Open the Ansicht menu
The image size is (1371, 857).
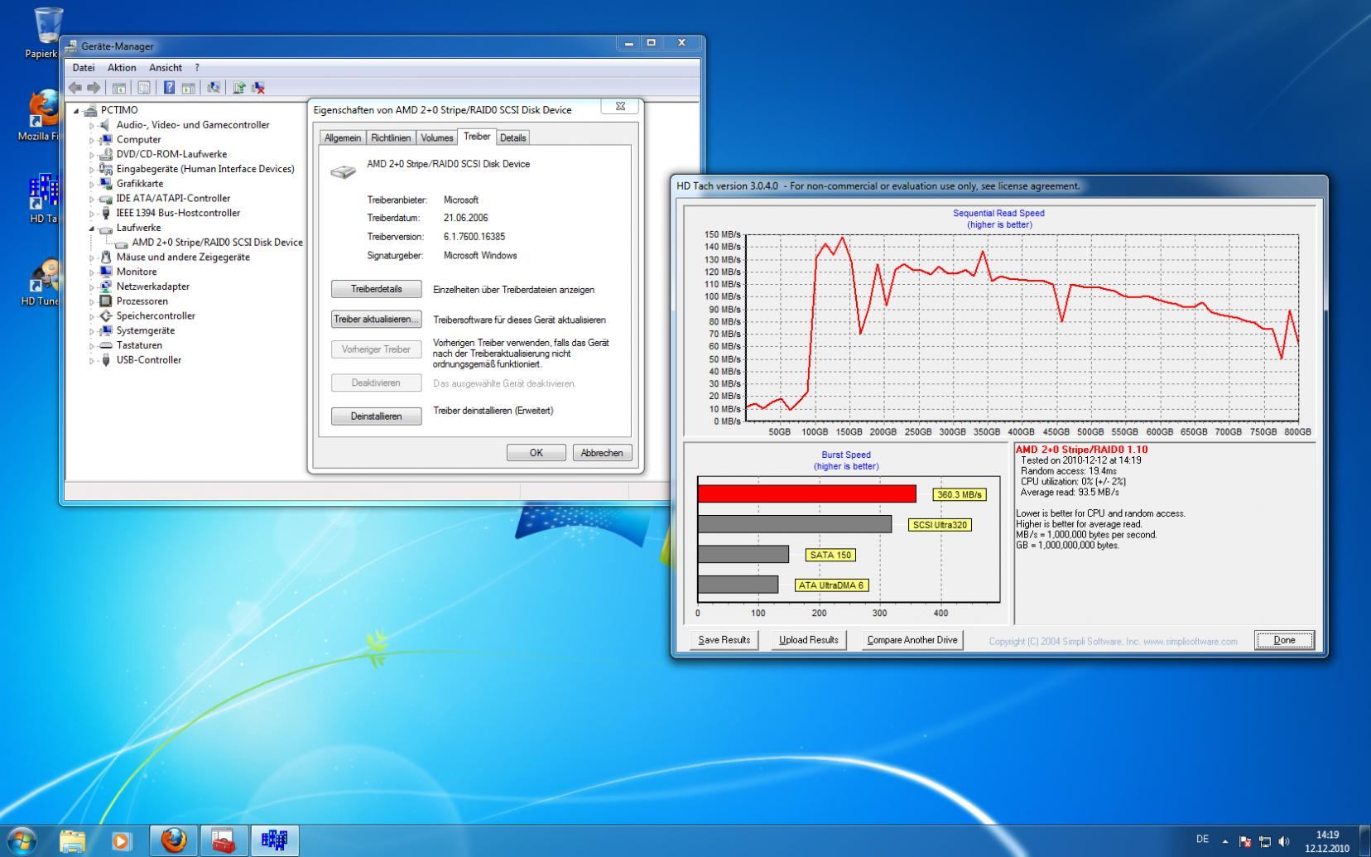coord(166,68)
